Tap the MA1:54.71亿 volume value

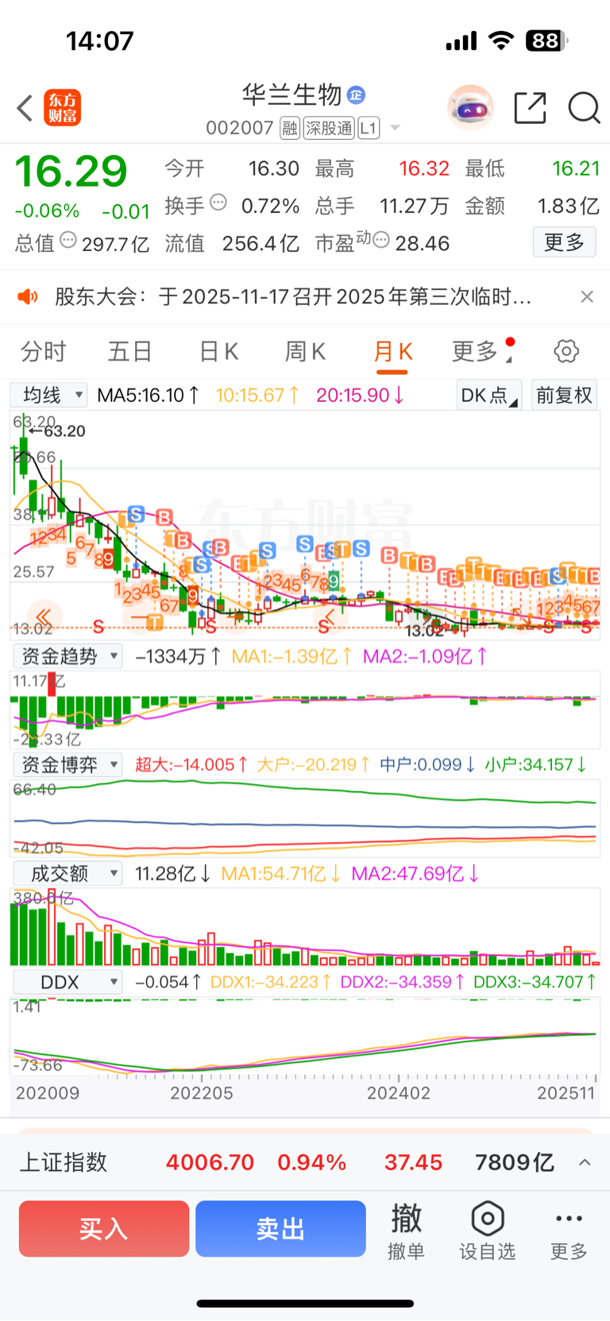(281, 874)
